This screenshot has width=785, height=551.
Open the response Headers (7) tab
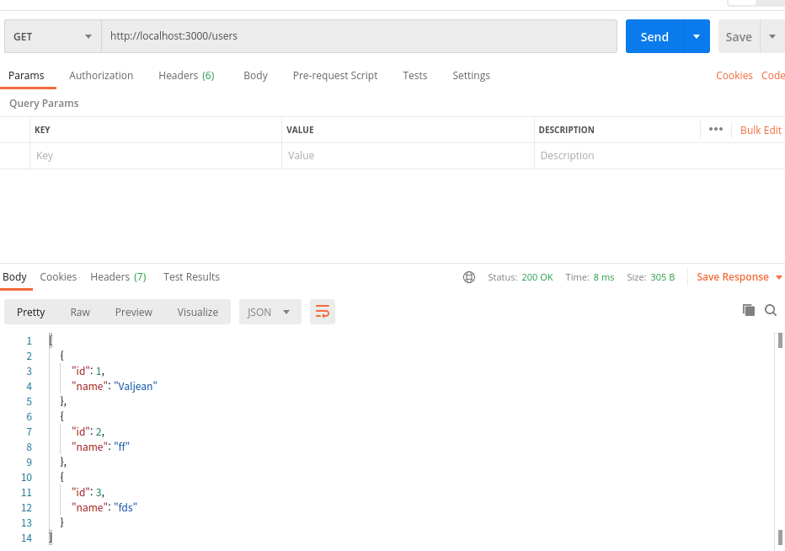[x=118, y=277]
